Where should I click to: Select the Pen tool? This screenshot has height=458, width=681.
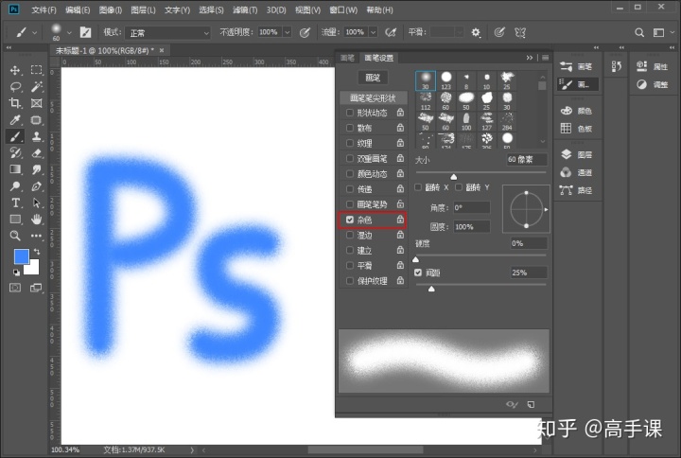(37, 186)
